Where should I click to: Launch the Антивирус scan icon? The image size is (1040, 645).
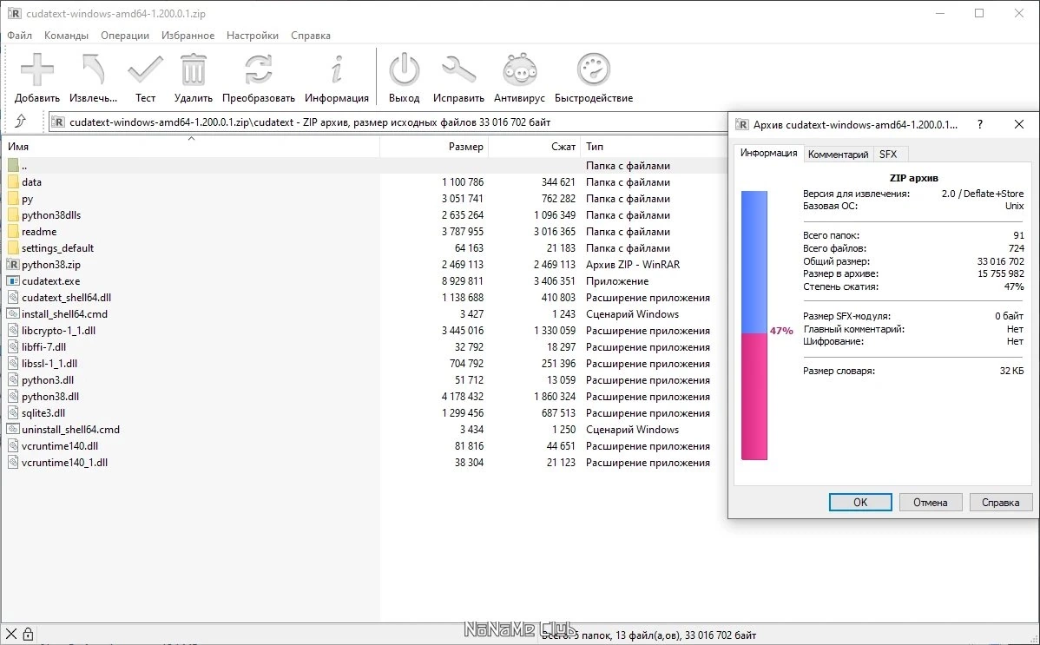tap(519, 69)
